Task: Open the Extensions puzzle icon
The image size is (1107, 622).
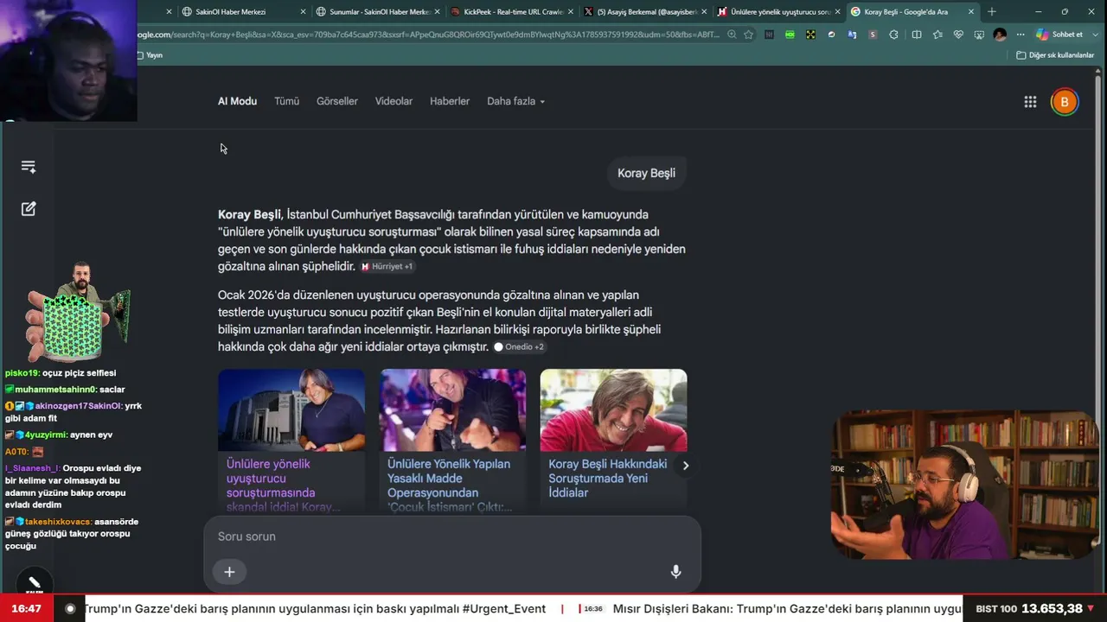Action: tap(893, 35)
